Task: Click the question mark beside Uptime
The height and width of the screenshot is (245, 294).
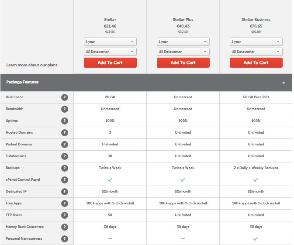Action: click(65, 121)
